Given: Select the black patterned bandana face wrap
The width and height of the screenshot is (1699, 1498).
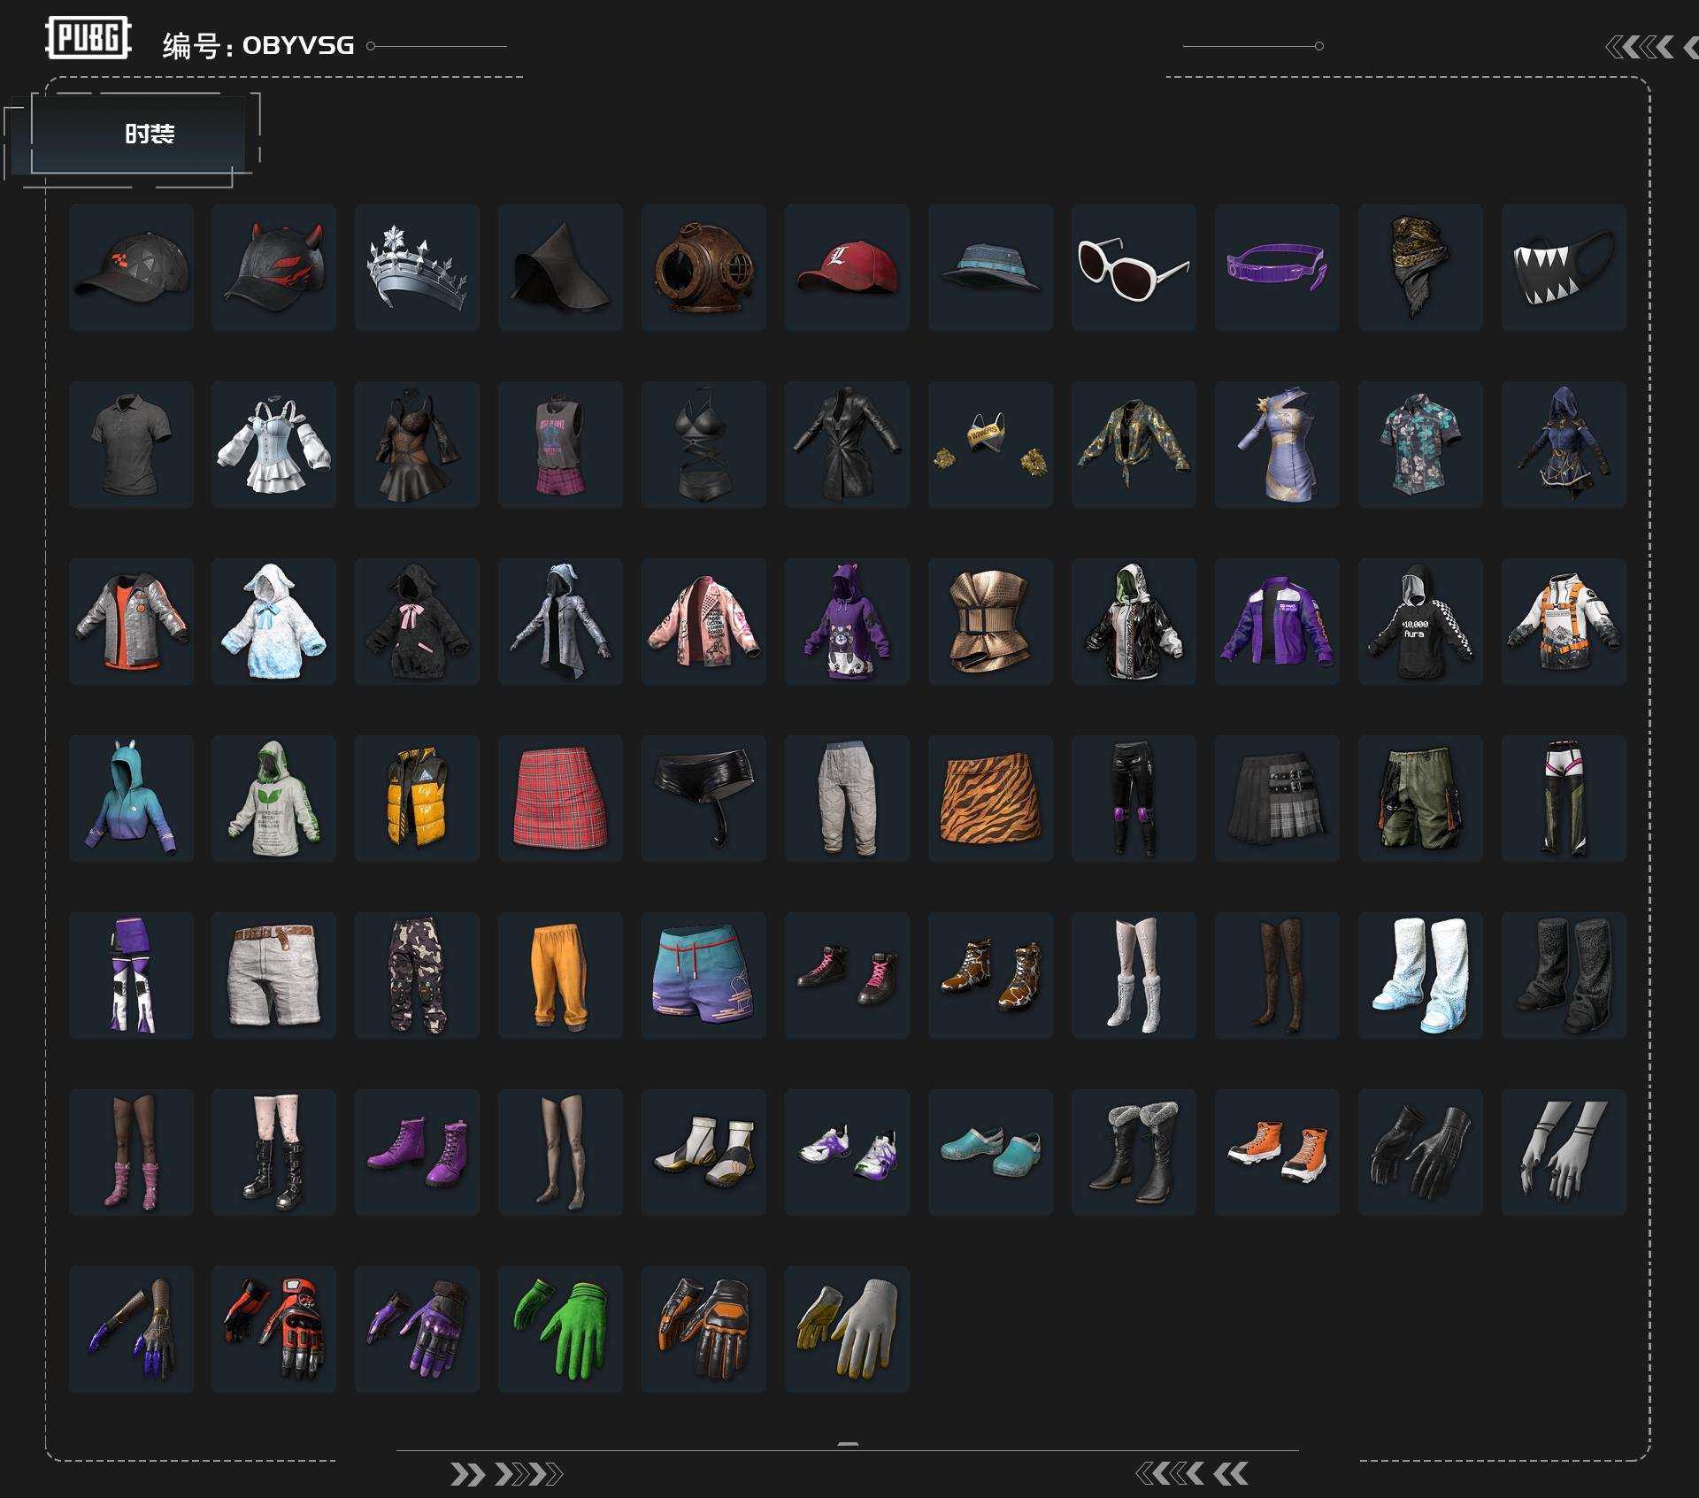Looking at the screenshot, I should pyautogui.click(x=1420, y=267).
